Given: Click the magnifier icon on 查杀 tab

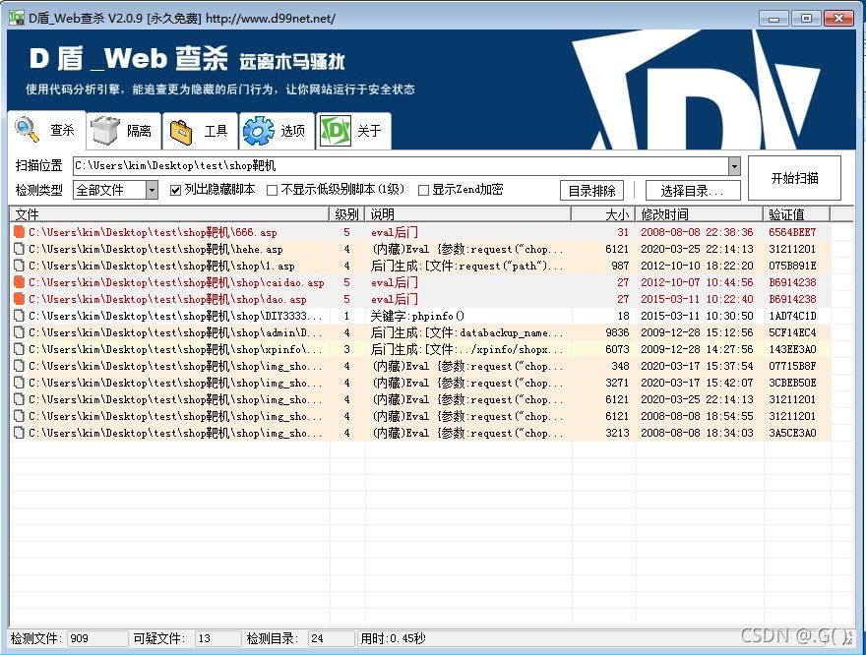Looking at the screenshot, I should coord(27,130).
